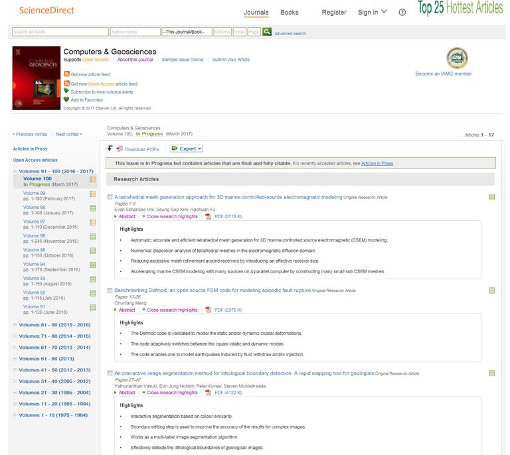Click the IAMG member badge logo
Viewport: 510px width, 455px height.
click(x=456, y=59)
